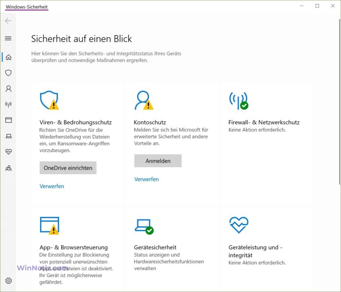This screenshot has width=341, height=292.
Task: Click Verwerfen under Viren- & Bedrohungsschutz
Action: (x=52, y=186)
